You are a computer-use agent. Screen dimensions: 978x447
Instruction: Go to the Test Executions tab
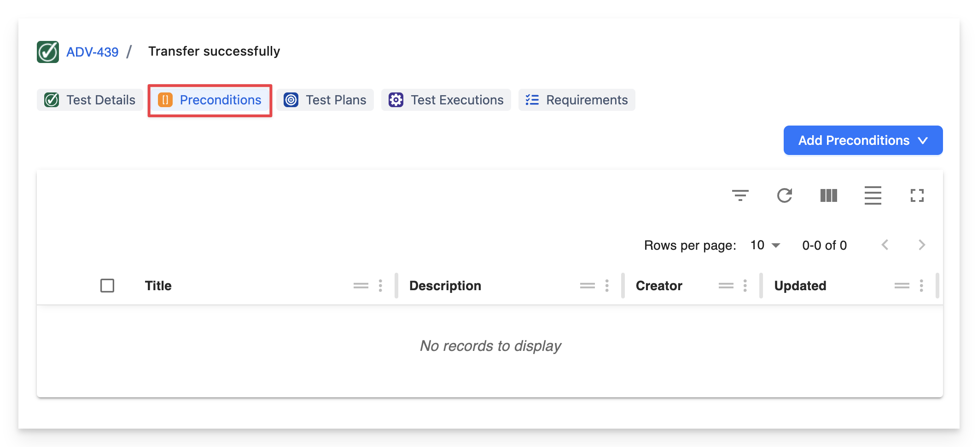coord(446,100)
